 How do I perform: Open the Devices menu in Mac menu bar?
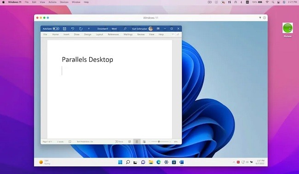coord(64,2)
